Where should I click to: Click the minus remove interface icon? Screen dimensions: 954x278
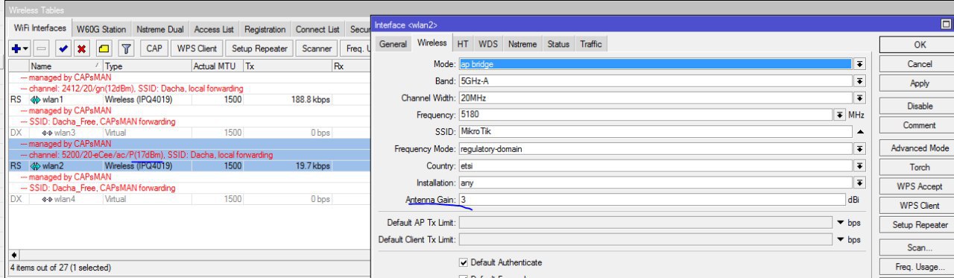[42, 48]
